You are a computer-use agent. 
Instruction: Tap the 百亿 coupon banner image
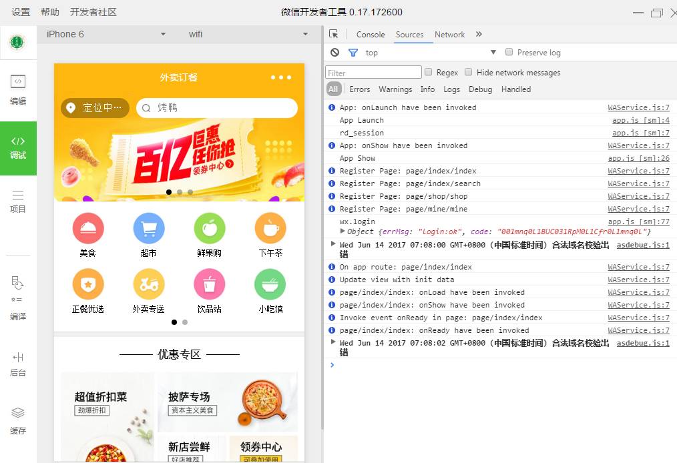[x=179, y=159]
